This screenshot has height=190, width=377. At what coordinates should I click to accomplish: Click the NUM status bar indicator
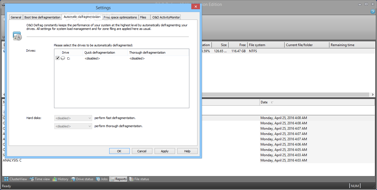[x=355, y=186]
